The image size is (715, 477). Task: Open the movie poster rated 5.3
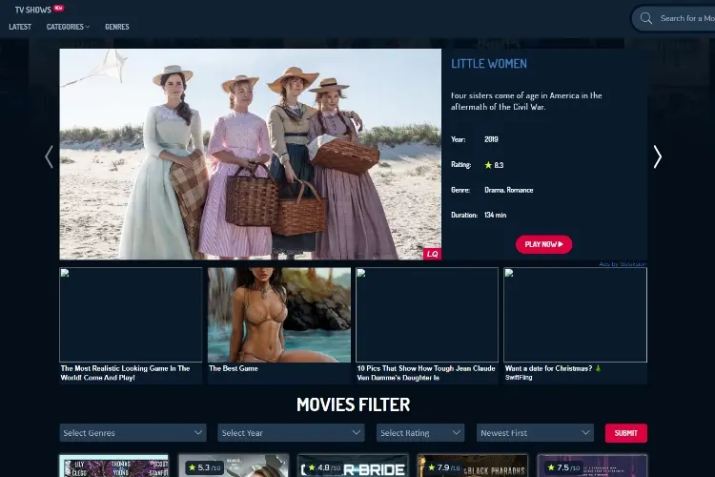pyautogui.click(x=234, y=466)
